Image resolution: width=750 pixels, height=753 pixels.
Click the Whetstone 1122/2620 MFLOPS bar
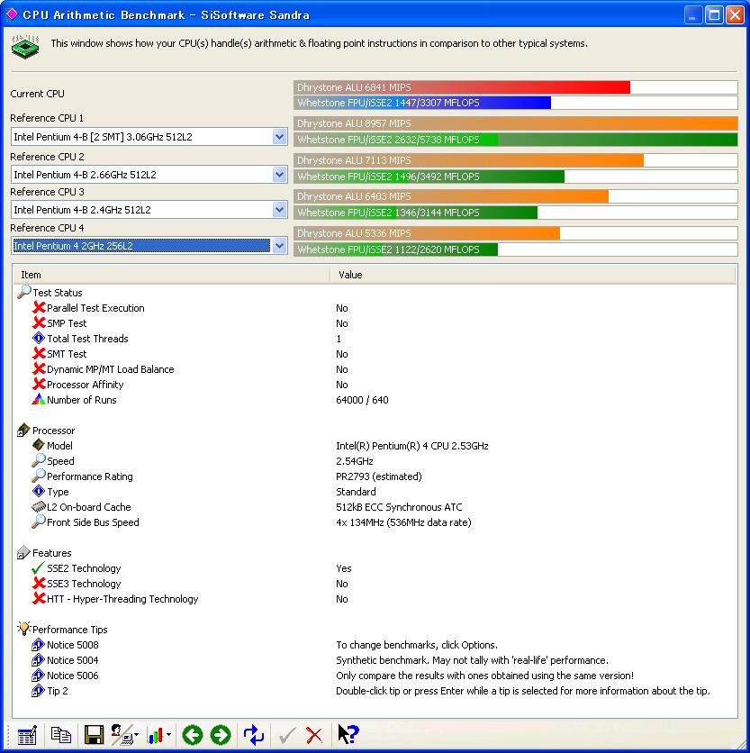tap(516, 249)
